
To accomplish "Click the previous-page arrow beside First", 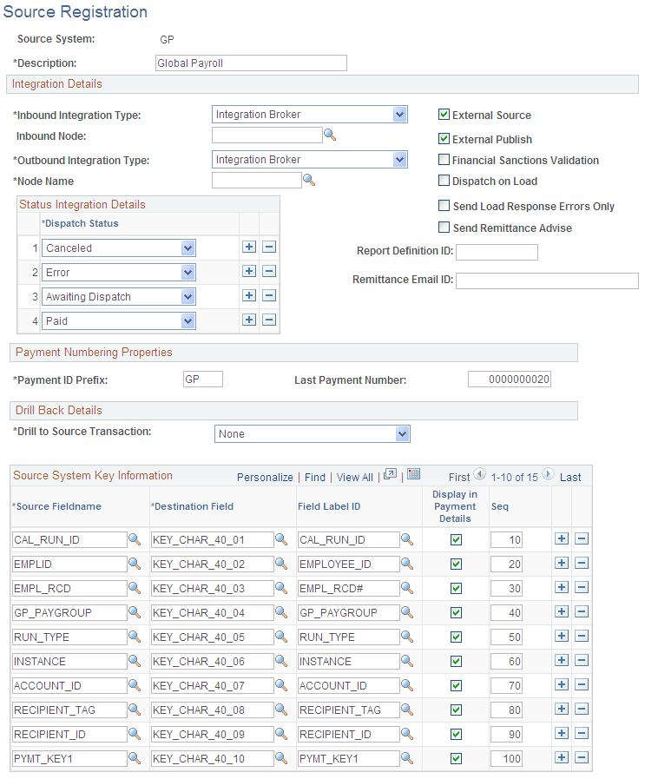I will click(x=481, y=475).
